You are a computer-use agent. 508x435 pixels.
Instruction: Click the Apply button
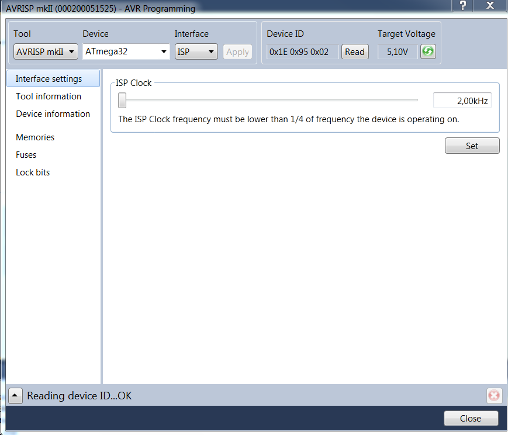[237, 51]
